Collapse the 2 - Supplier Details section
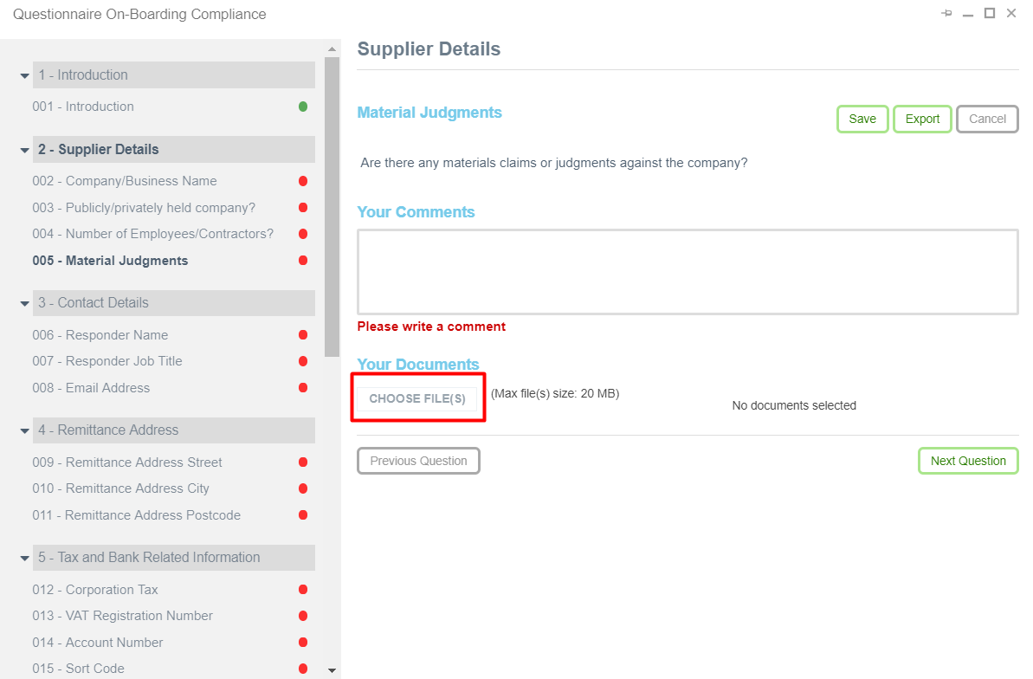 24,149
